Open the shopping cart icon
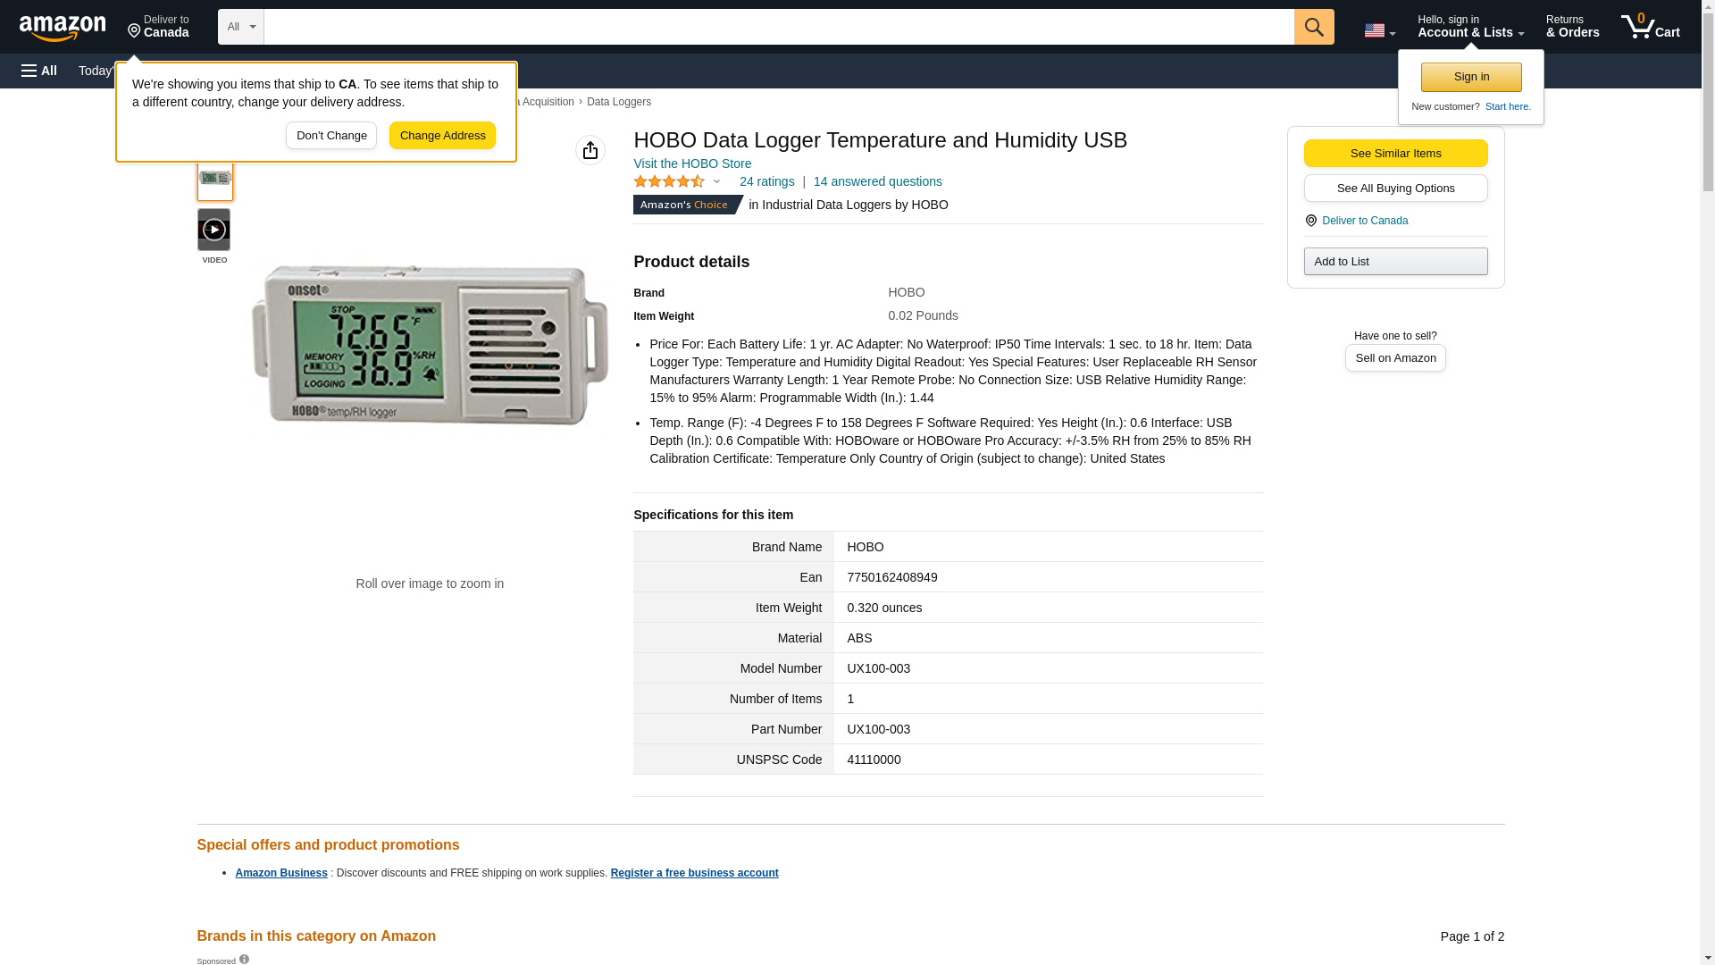The image size is (1715, 965). click(x=1651, y=26)
